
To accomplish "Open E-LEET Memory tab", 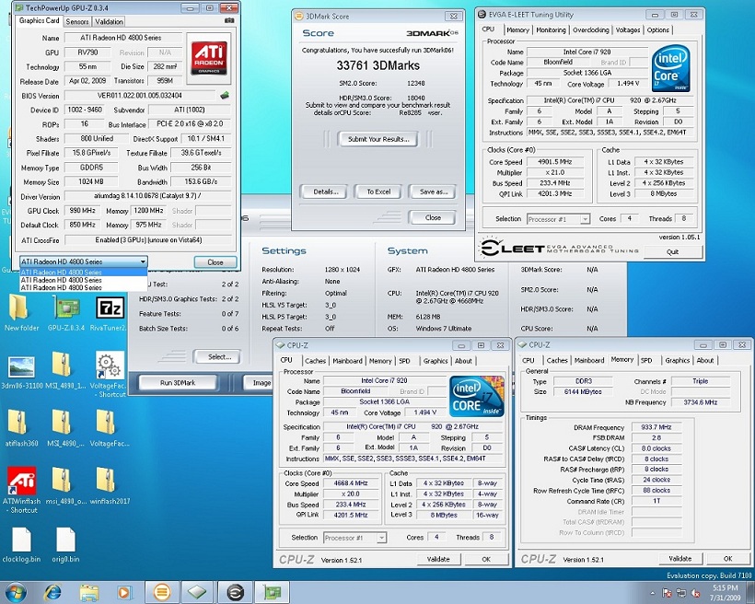I will [517, 29].
